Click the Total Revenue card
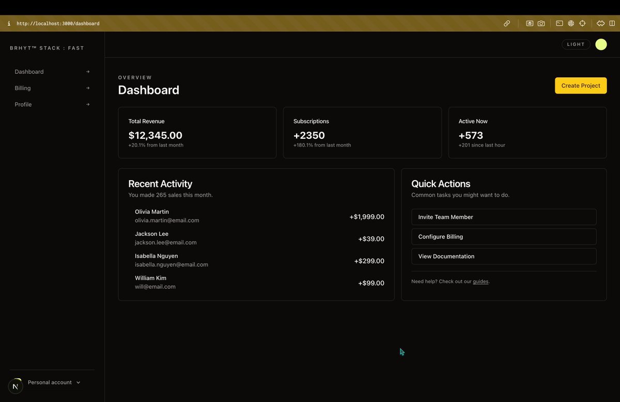This screenshot has height=402, width=620. point(197,133)
